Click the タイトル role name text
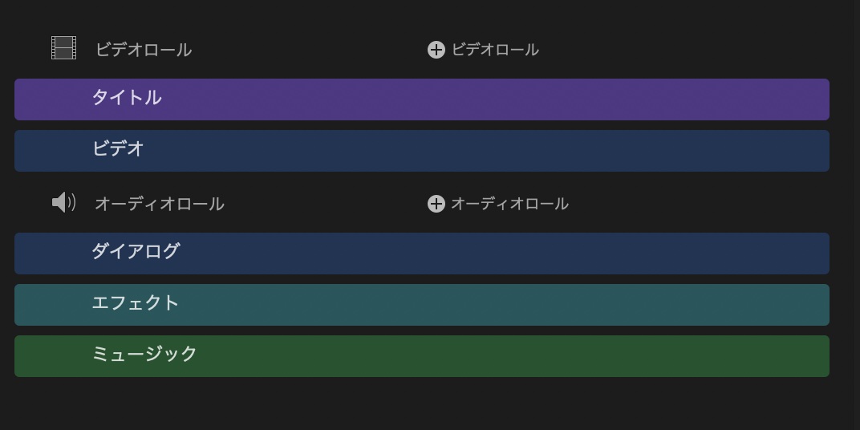The image size is (860, 430). 127,98
